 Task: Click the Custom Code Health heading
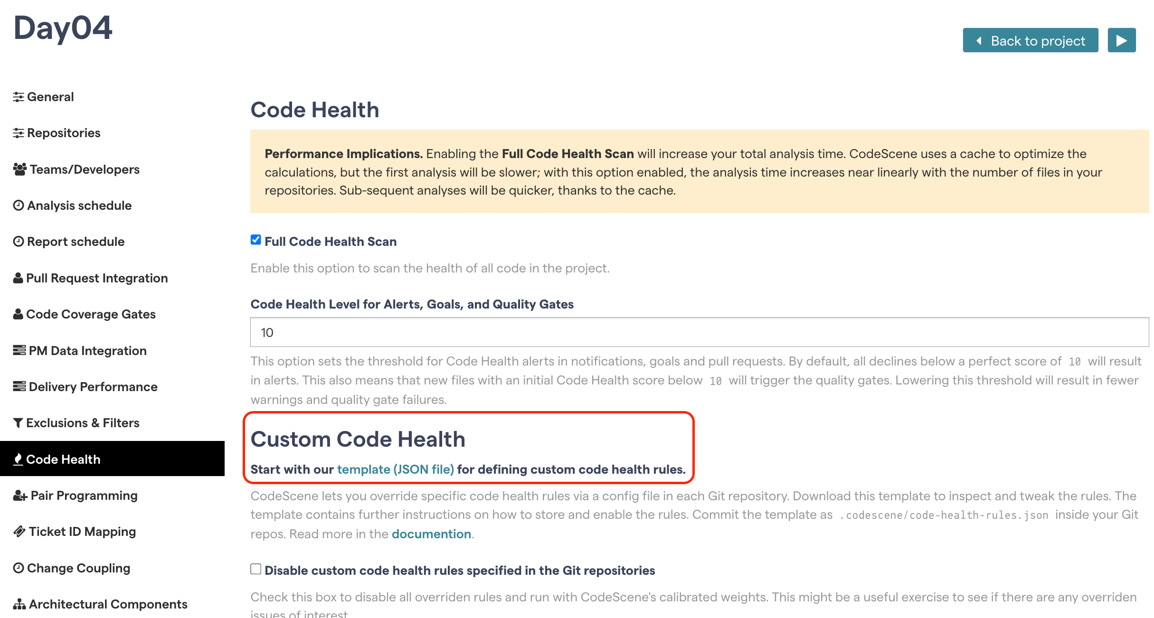[358, 439]
